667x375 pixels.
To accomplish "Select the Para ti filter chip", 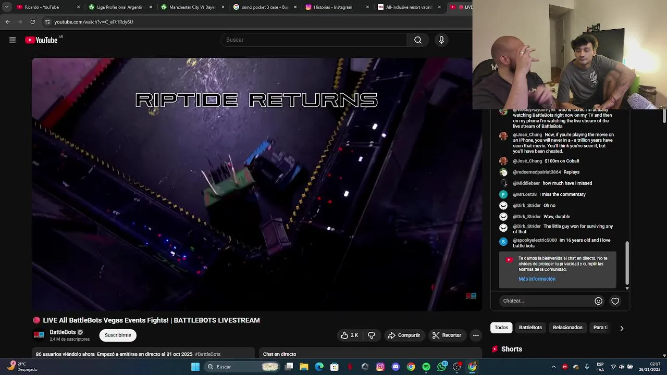I will (600, 328).
